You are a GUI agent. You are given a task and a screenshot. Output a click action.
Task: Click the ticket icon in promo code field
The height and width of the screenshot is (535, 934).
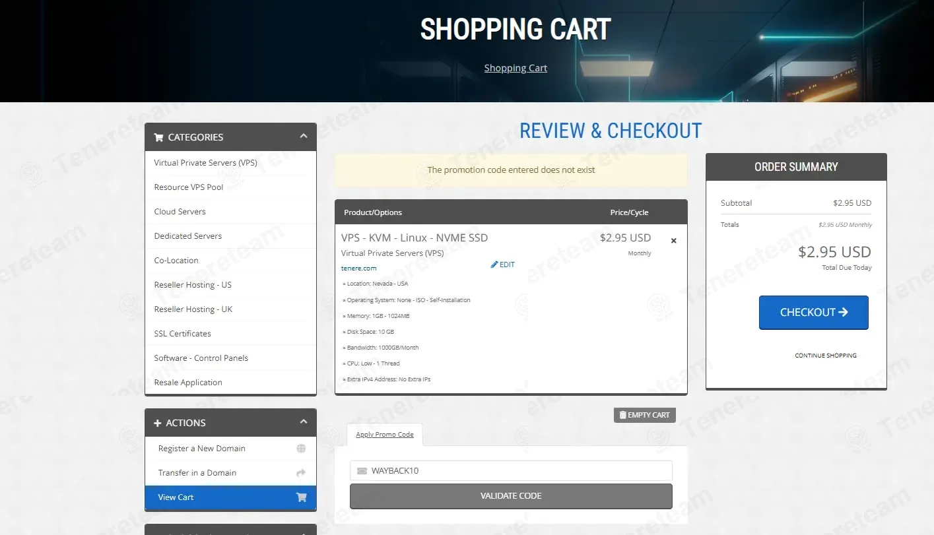point(362,471)
